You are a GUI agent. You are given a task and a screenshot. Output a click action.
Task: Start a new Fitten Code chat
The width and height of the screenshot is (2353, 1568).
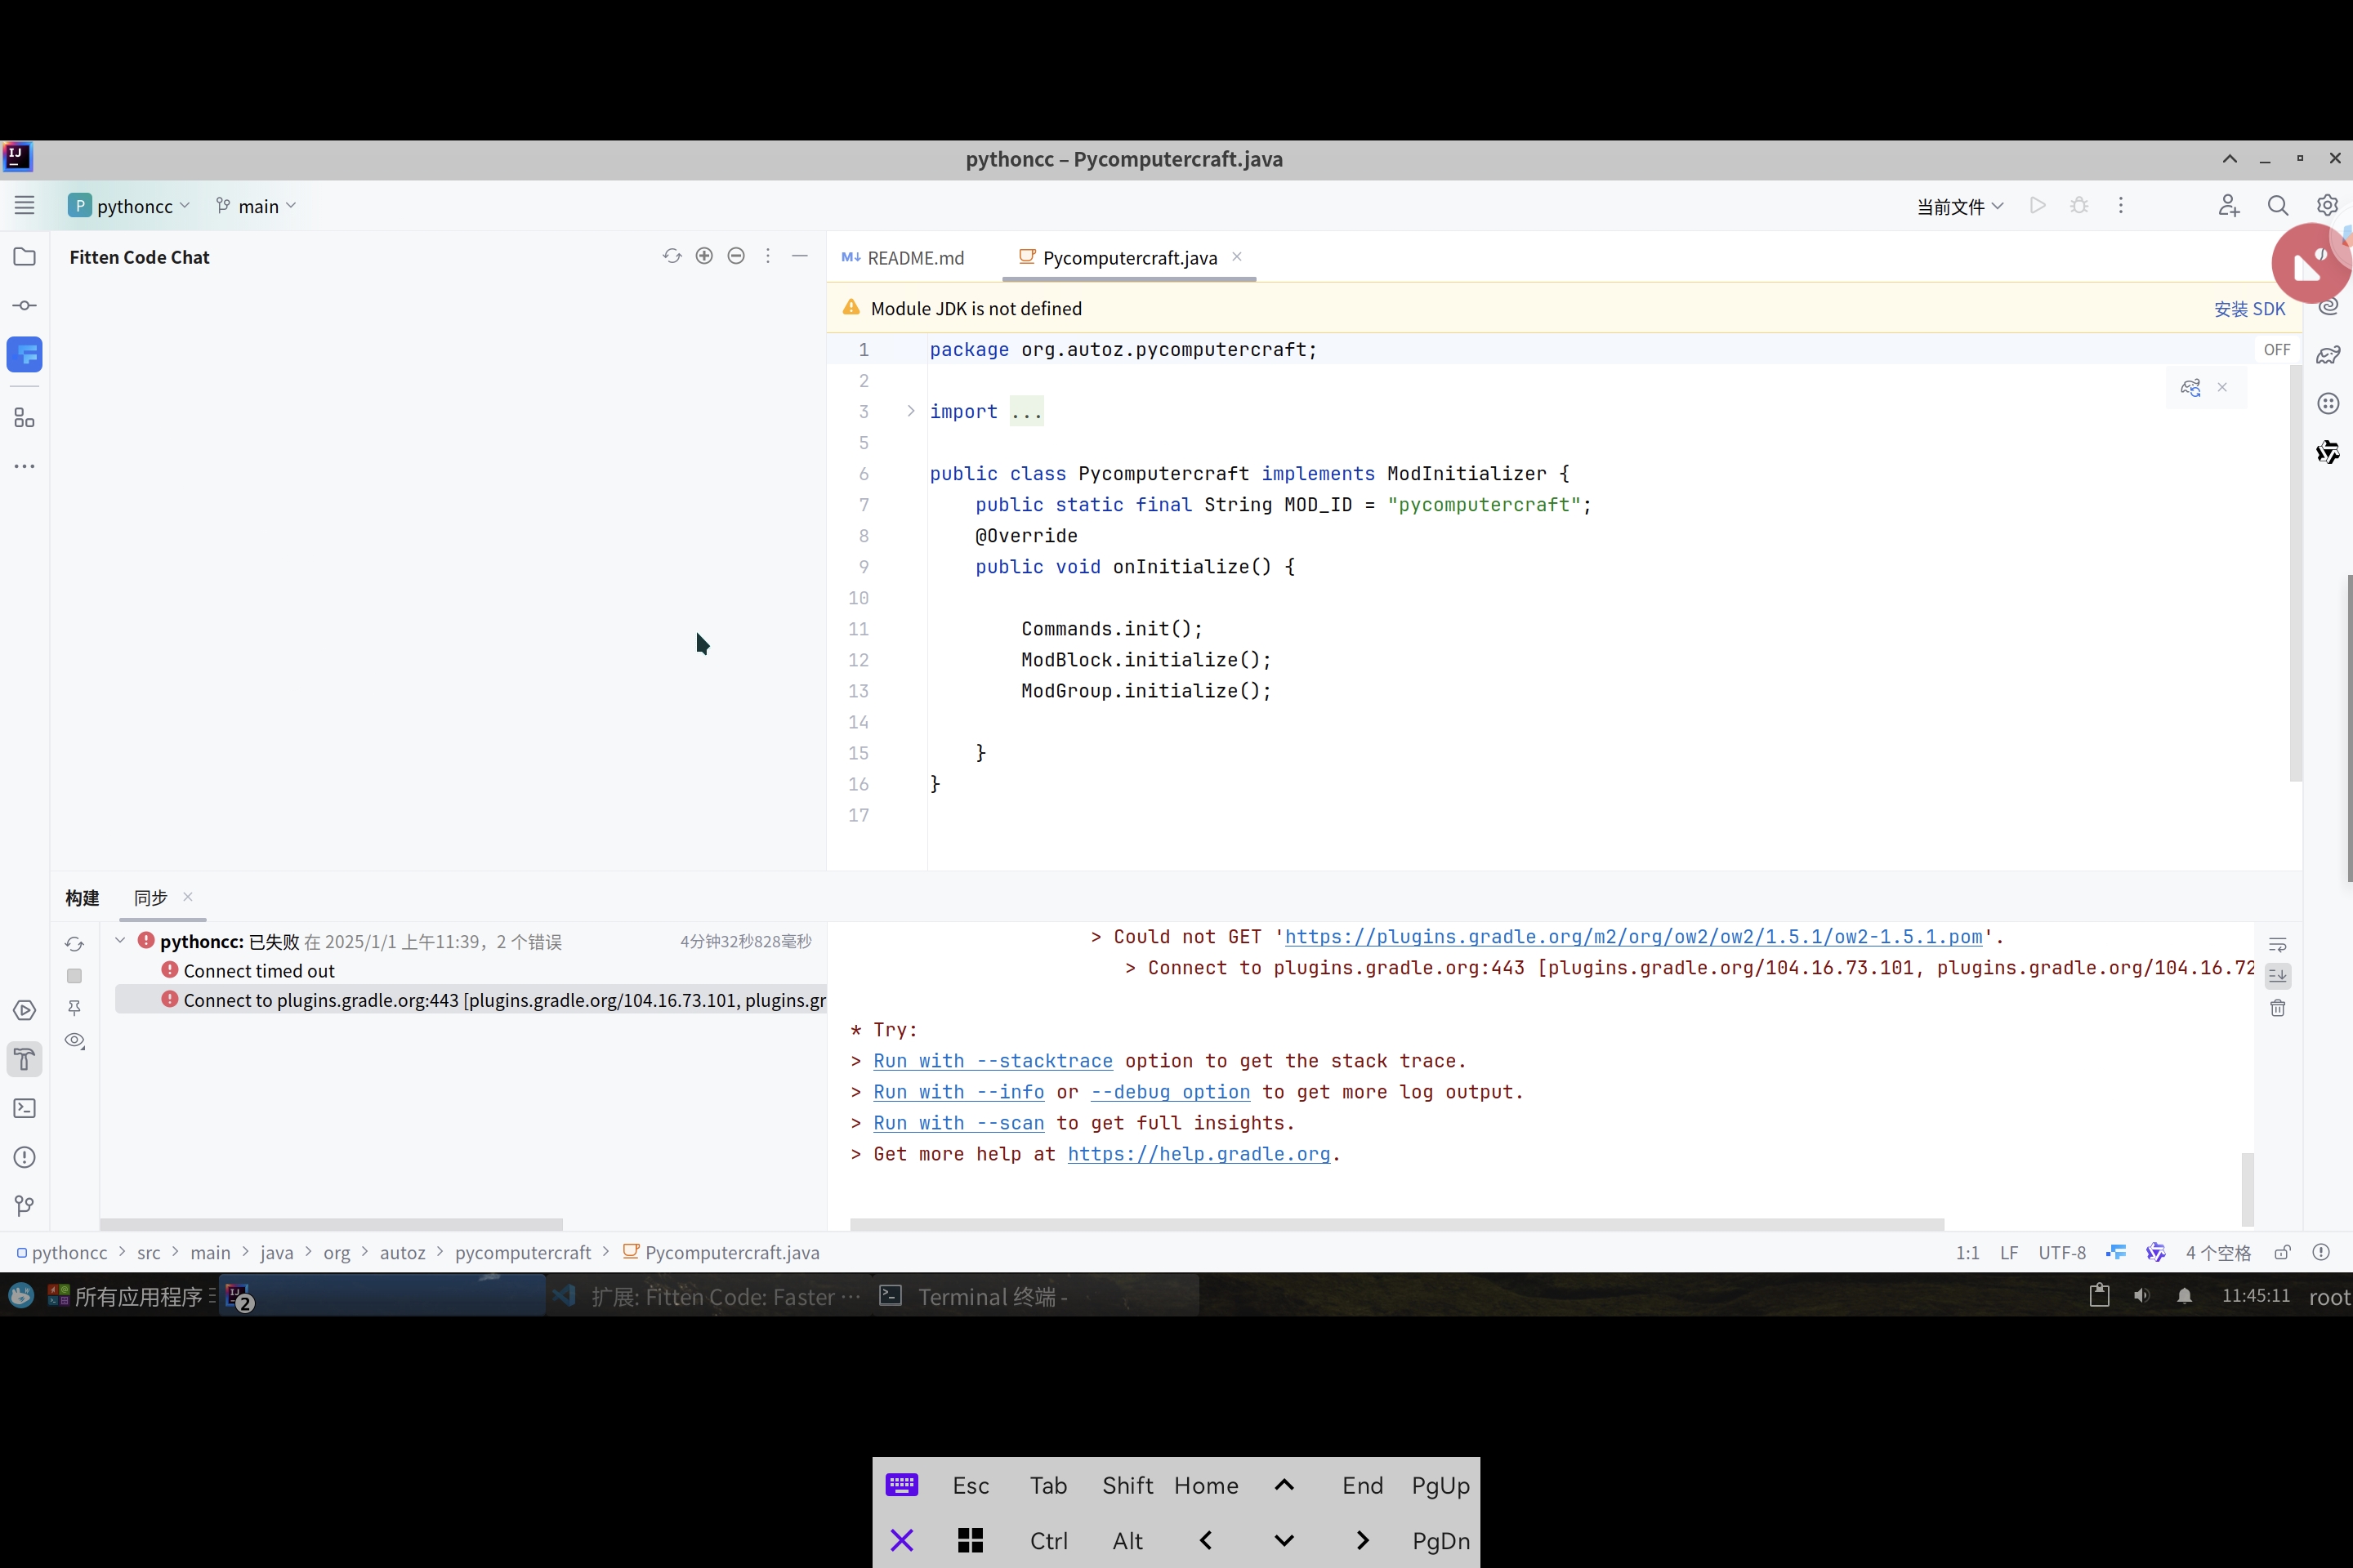[x=704, y=256]
